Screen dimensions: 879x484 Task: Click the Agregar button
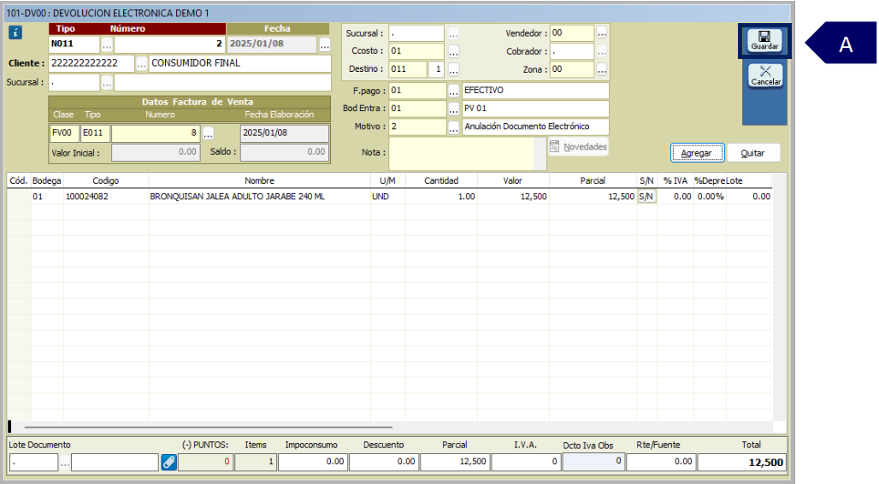click(x=697, y=153)
